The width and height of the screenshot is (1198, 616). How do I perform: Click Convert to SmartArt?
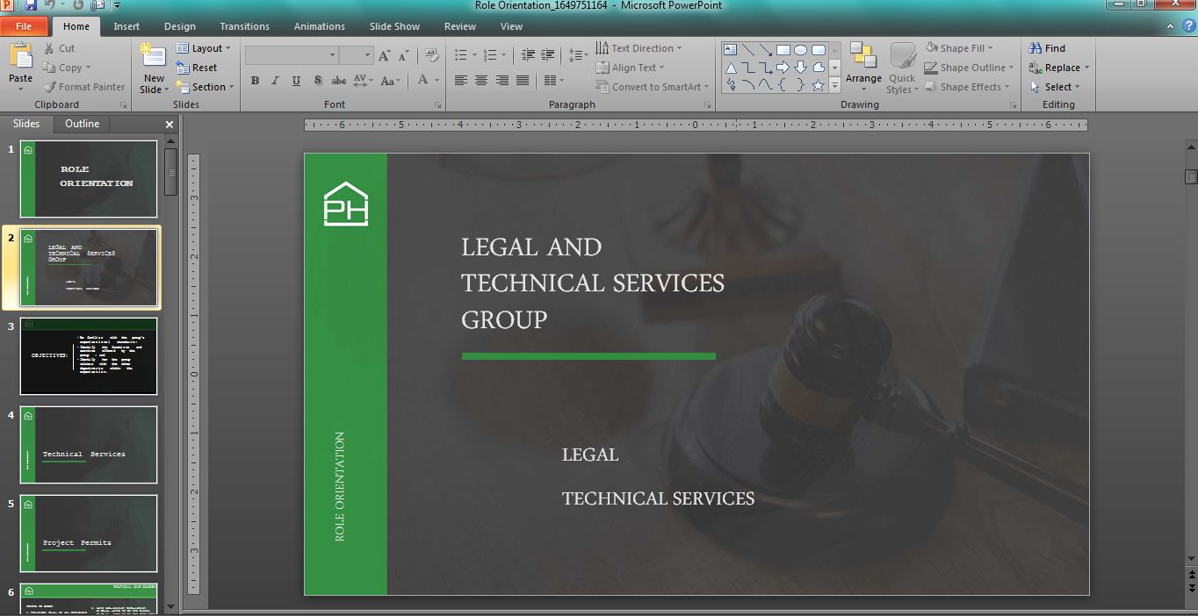click(653, 87)
